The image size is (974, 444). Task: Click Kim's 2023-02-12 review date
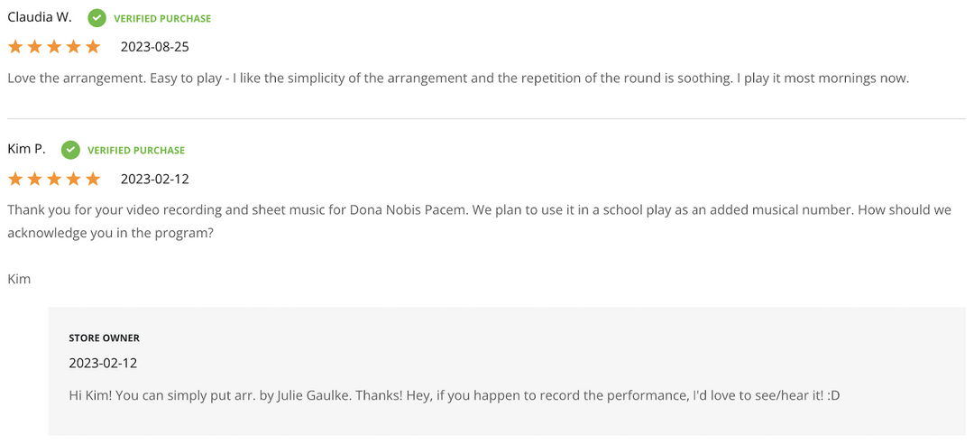pyautogui.click(x=154, y=179)
